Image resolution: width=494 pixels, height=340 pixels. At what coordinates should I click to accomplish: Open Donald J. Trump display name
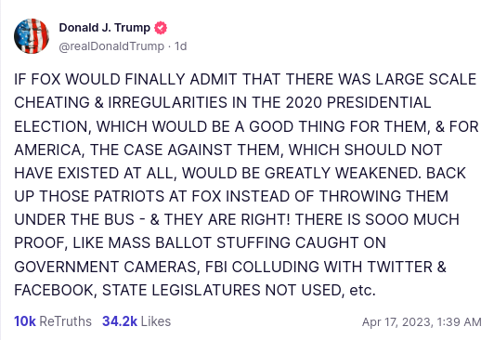click(x=105, y=28)
